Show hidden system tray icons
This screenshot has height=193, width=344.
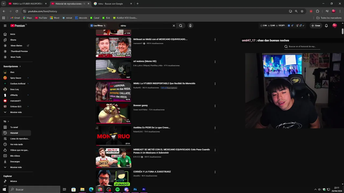click(315, 190)
